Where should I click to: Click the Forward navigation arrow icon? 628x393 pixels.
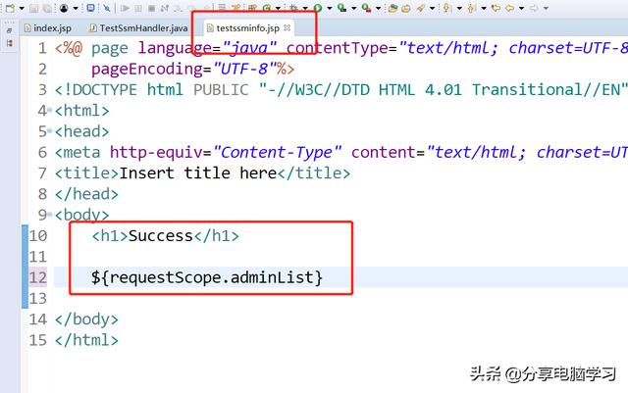tap(534, 8)
